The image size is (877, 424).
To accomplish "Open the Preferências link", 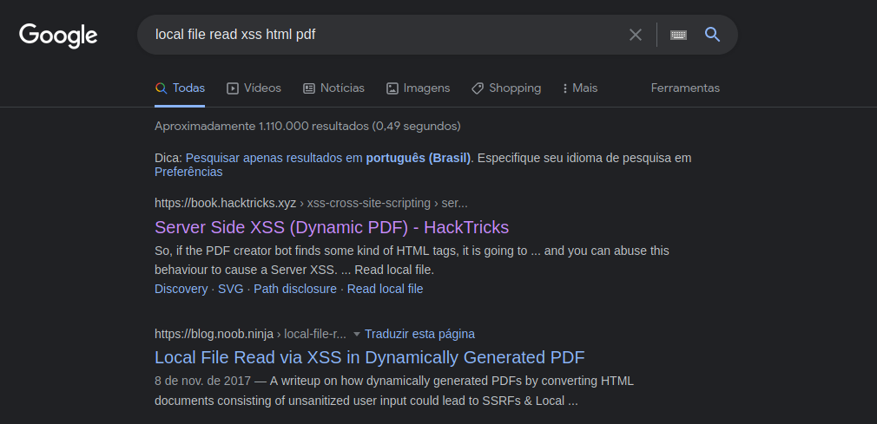I will pyautogui.click(x=188, y=172).
